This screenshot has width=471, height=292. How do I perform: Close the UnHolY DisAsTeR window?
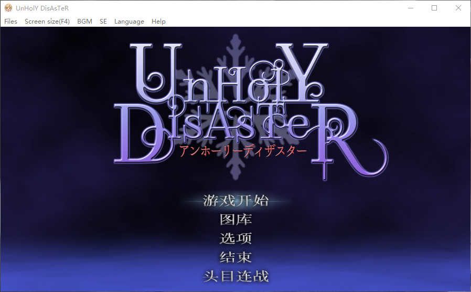coord(458,8)
